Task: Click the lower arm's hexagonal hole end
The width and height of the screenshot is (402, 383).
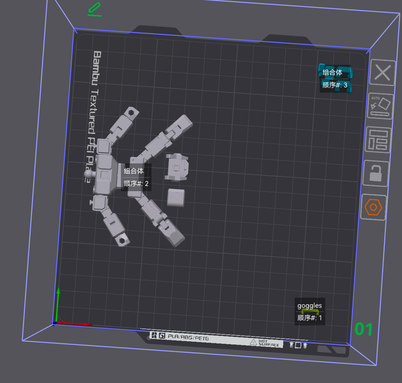Action: pos(123,240)
